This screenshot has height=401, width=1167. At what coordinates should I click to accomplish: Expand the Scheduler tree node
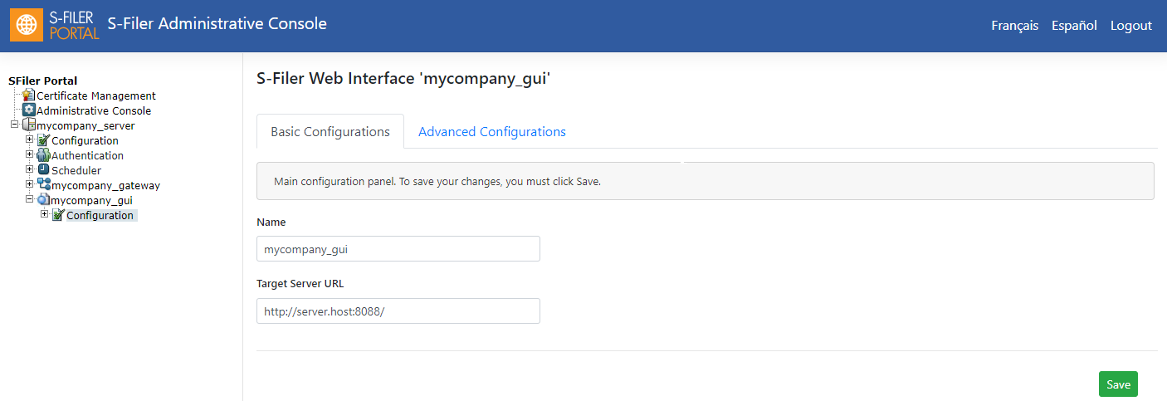click(29, 170)
